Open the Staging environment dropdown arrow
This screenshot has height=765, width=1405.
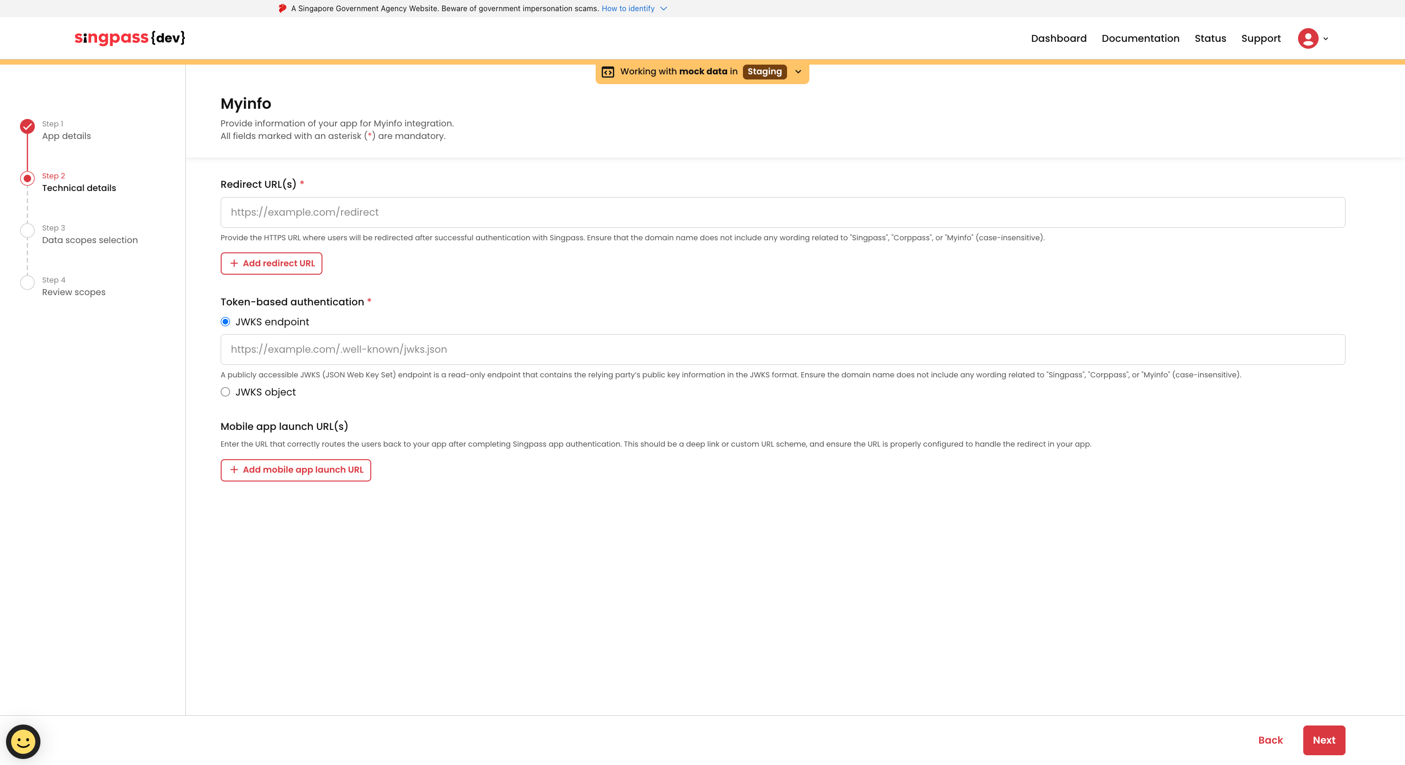(x=798, y=72)
